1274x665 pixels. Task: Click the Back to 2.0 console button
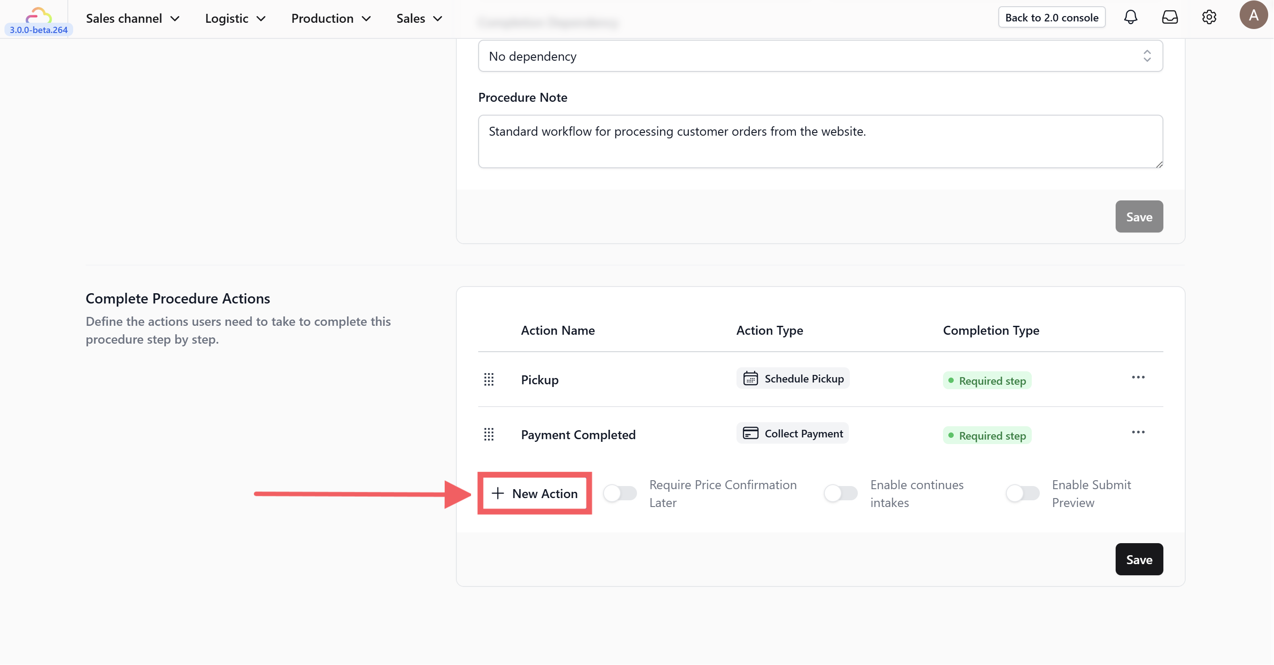pyautogui.click(x=1051, y=17)
